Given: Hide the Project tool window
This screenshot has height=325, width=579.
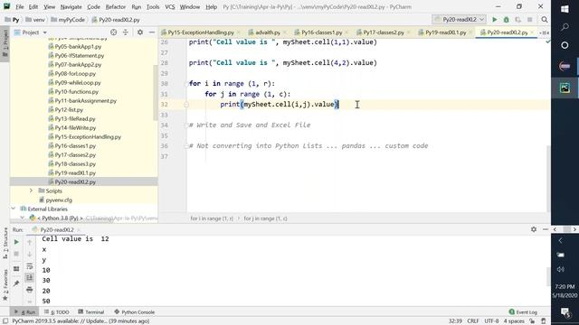Looking at the screenshot, I should click(x=151, y=32).
